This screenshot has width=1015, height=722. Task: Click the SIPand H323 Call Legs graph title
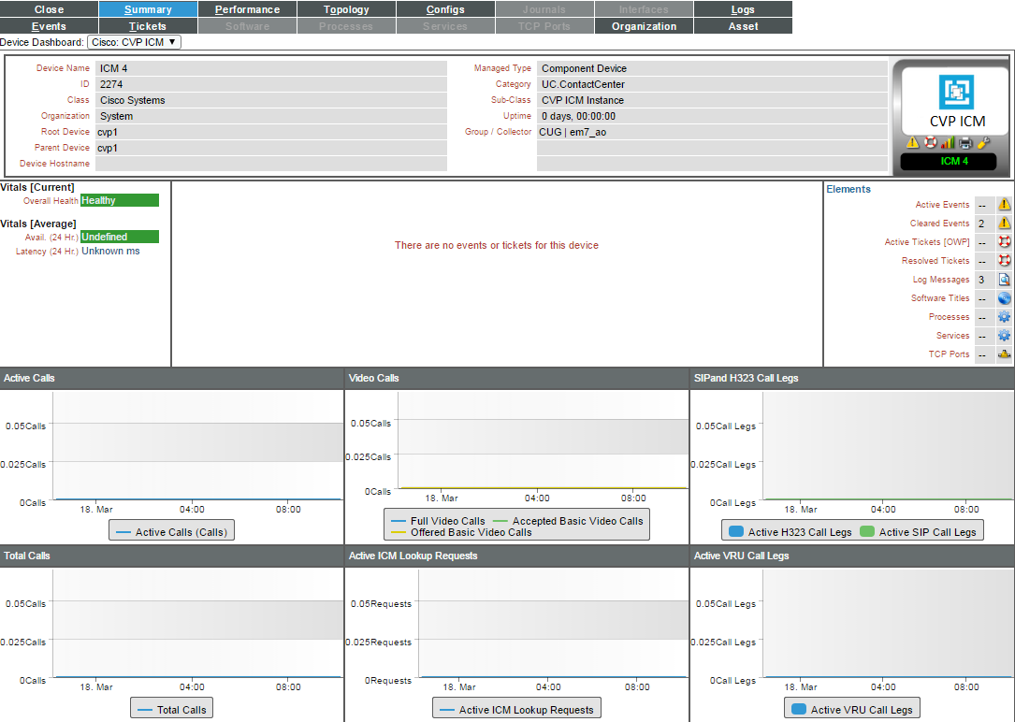click(x=746, y=378)
